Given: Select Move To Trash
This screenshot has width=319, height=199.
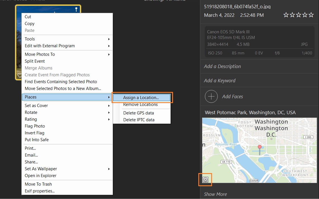Looking at the screenshot, I should point(67,184).
